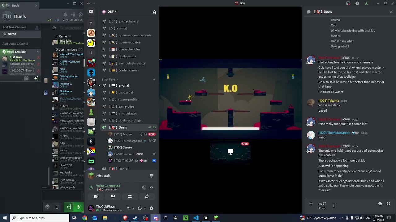This screenshot has height=222, width=396.
Task: Open the LIVE stream preview thumbnail
Action: [x=230, y=151]
